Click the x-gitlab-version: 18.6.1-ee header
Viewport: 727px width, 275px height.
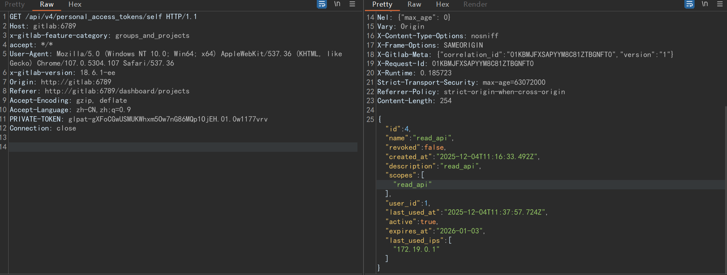pos(63,73)
